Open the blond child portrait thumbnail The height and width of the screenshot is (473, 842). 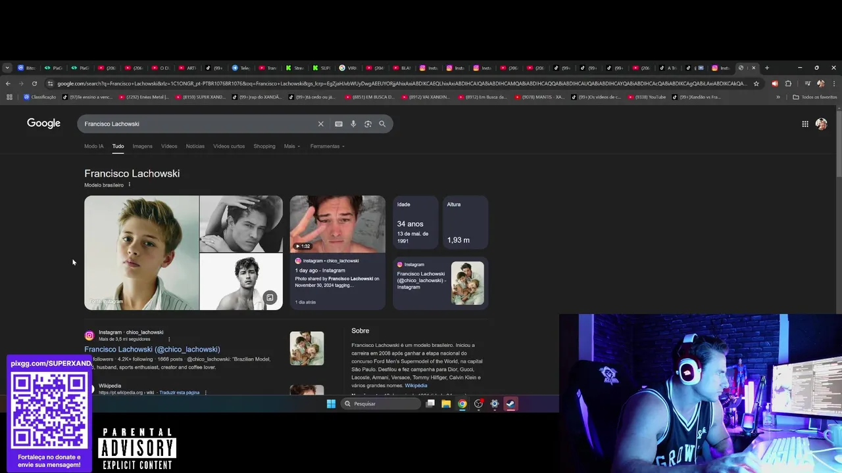141,253
